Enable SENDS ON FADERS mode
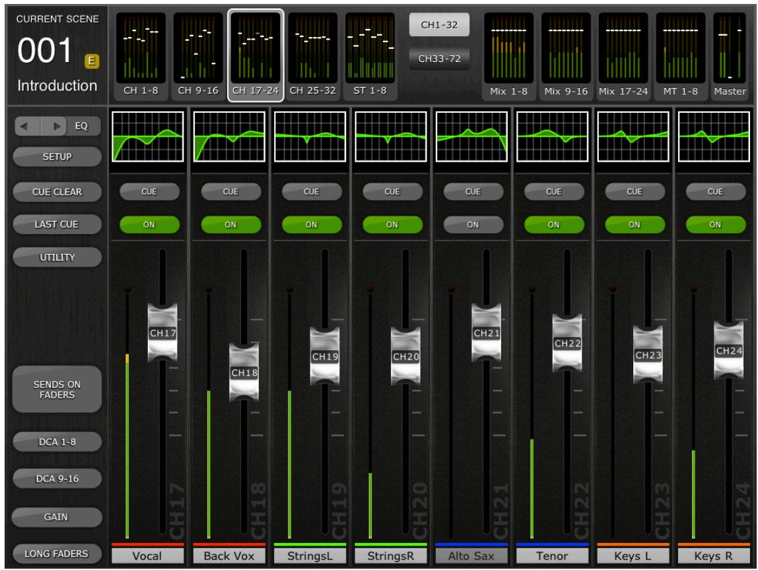The height and width of the screenshot is (570, 758). [x=57, y=389]
